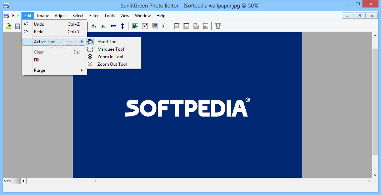
Task: Click the first 1:1 actual size icon
Action: [x=196, y=26]
